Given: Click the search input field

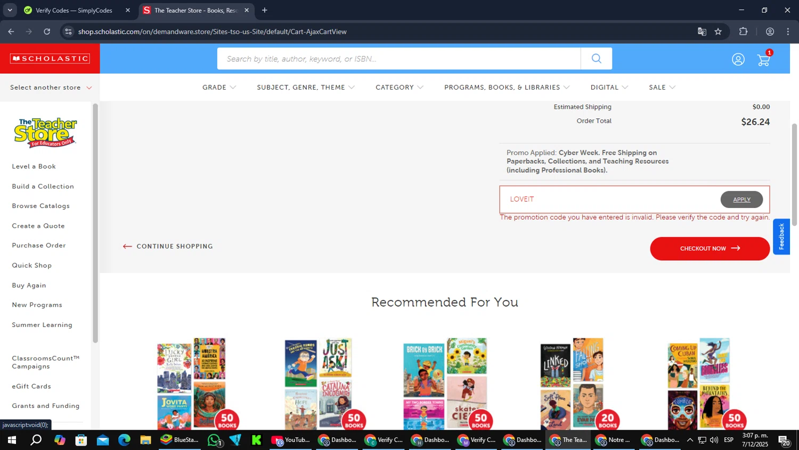Looking at the screenshot, I should point(399,59).
